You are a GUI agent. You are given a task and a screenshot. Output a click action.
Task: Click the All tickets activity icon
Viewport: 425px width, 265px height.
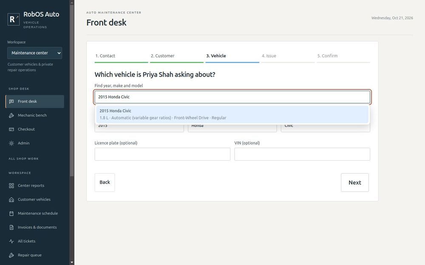pos(11,241)
